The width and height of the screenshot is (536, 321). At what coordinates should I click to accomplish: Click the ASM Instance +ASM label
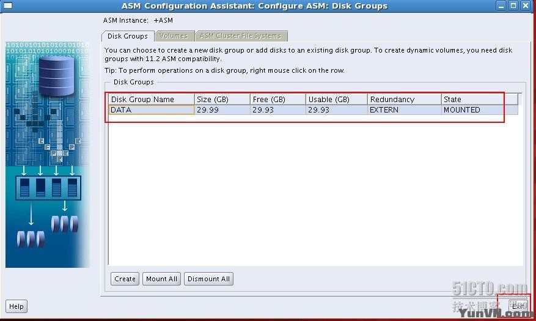pos(138,20)
